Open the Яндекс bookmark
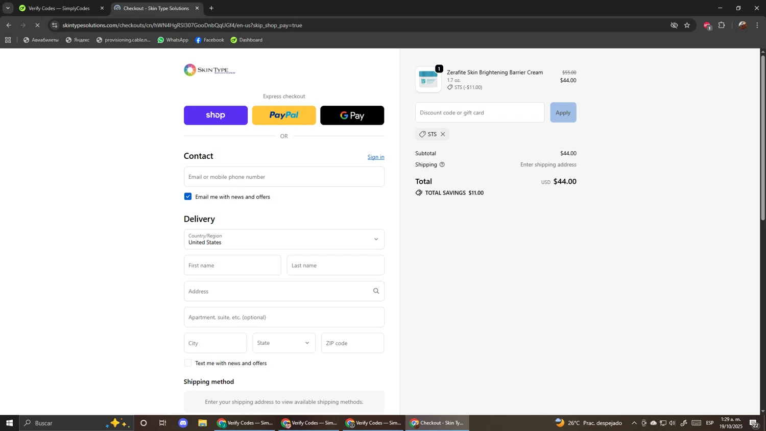This screenshot has width=766, height=431. pyautogui.click(x=78, y=40)
